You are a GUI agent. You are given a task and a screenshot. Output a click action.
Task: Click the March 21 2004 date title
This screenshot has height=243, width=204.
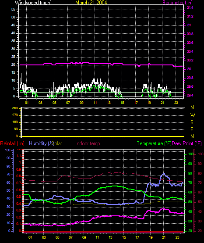(x=91, y=3)
